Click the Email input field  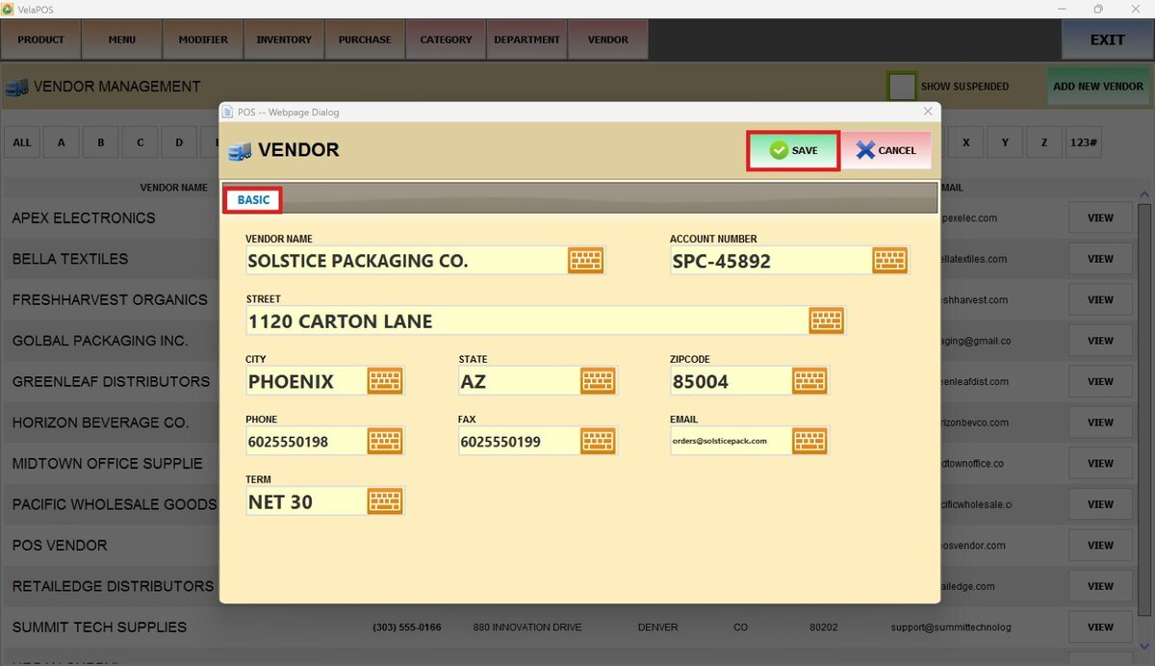pyautogui.click(x=731, y=441)
